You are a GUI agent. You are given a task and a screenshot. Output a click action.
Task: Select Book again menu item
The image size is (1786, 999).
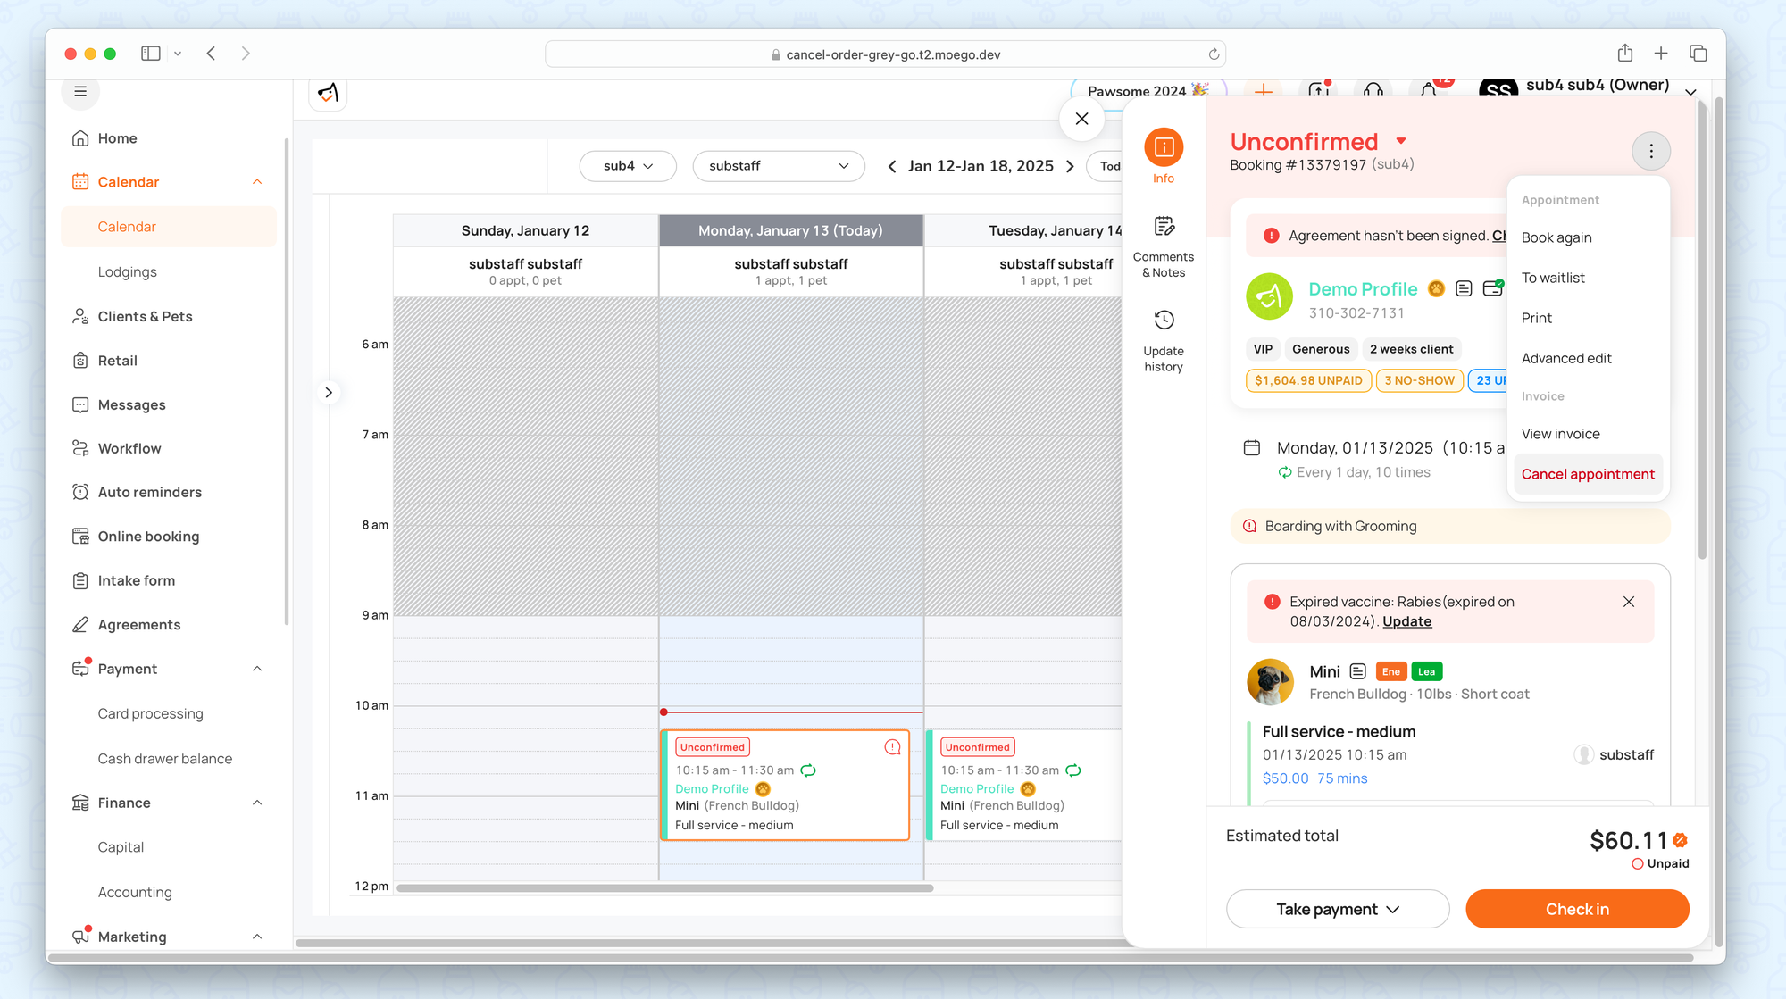click(x=1556, y=237)
